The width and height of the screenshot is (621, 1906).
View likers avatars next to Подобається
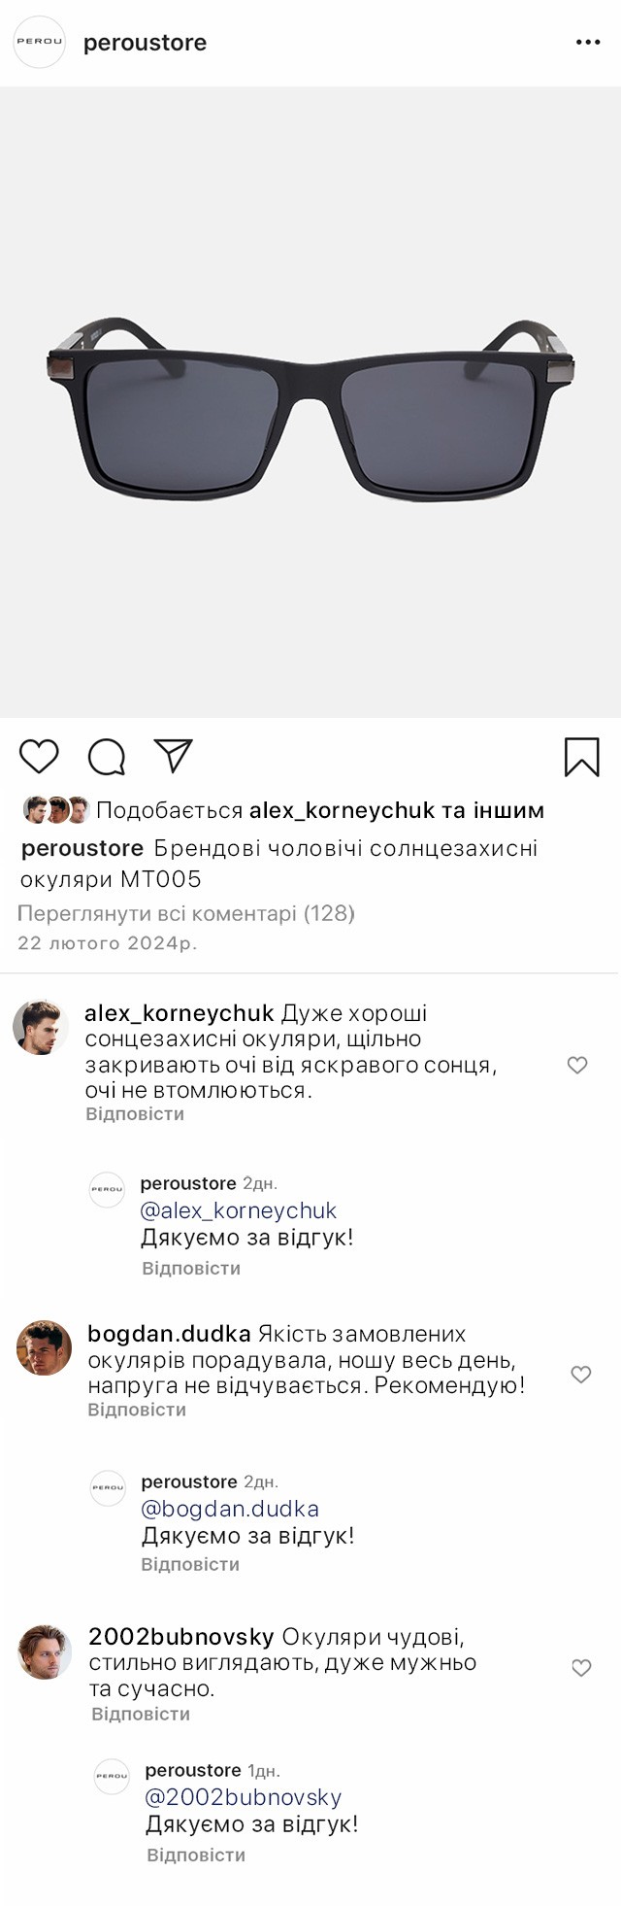point(56,810)
